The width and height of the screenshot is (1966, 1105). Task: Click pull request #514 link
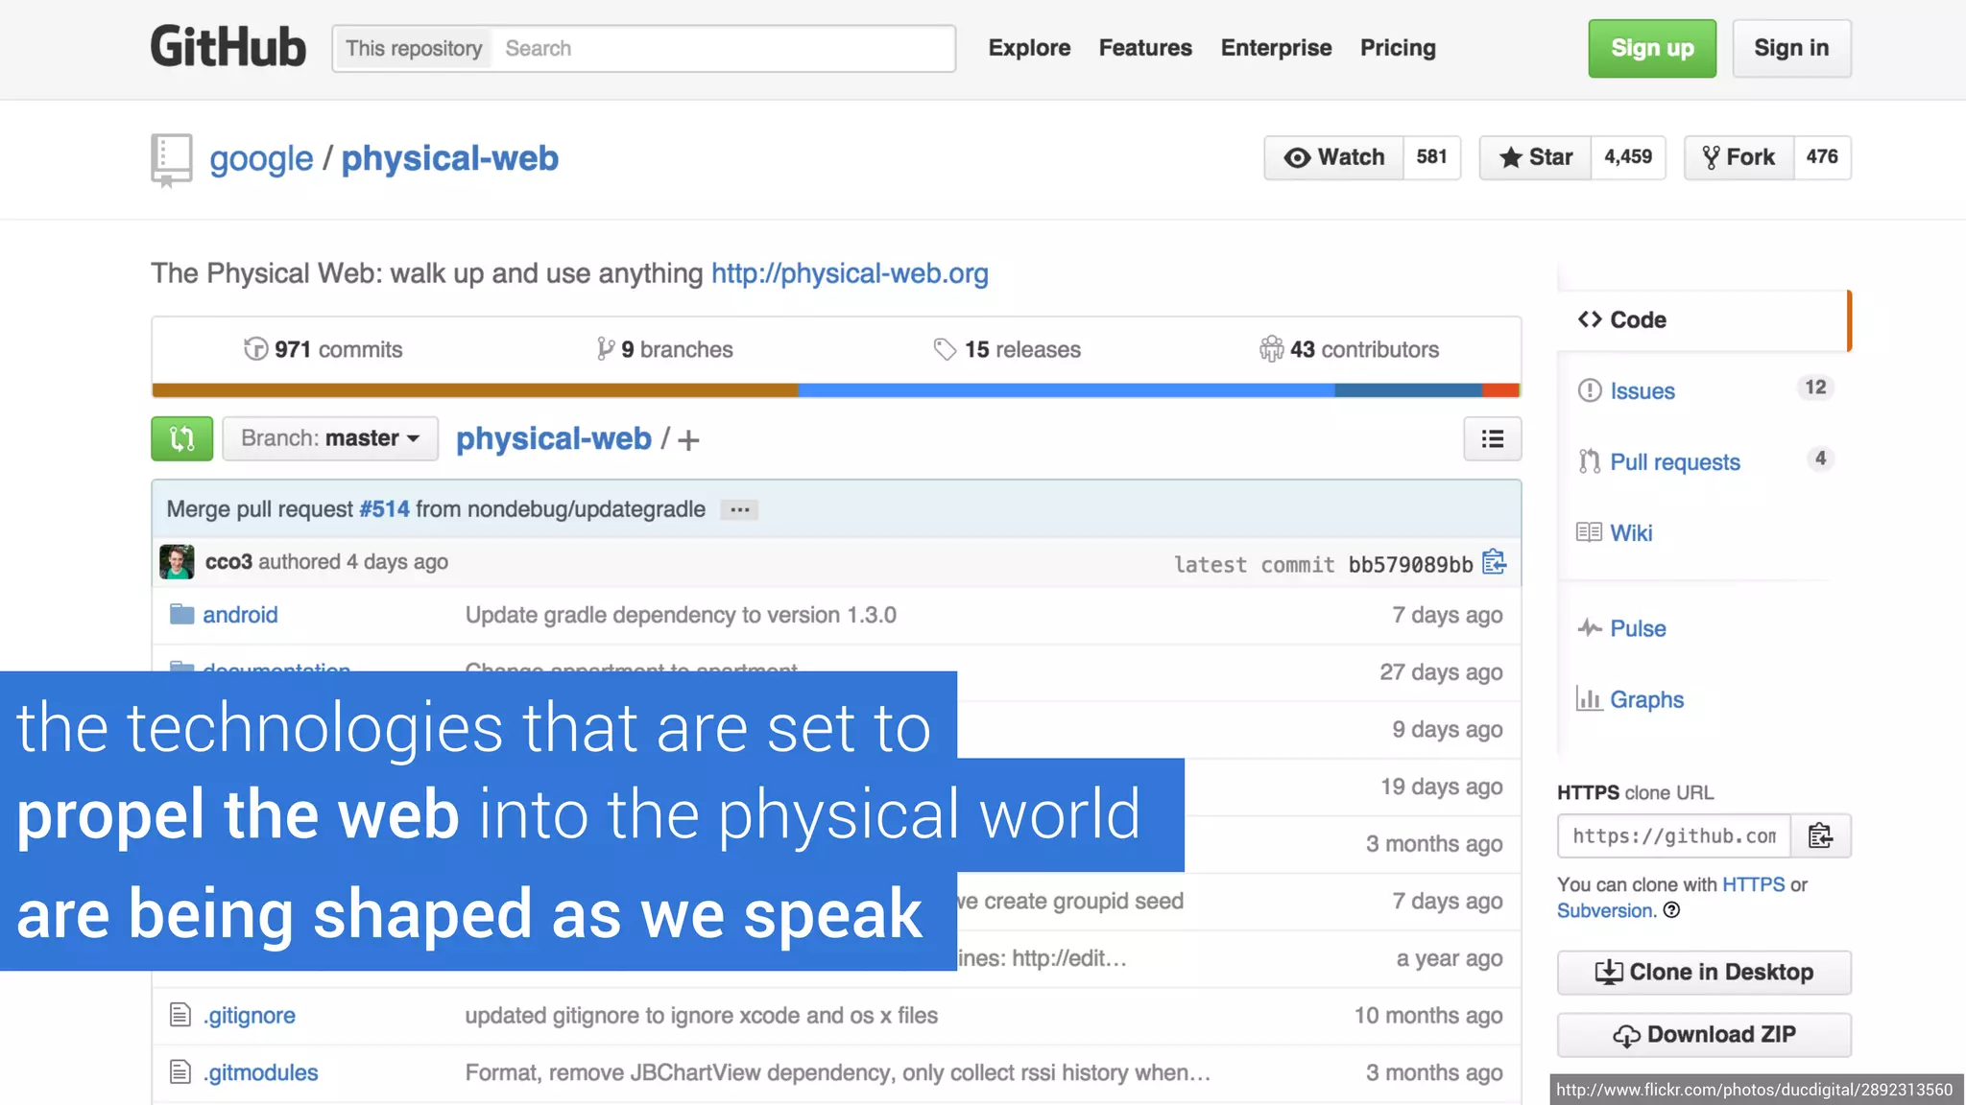[x=384, y=509]
